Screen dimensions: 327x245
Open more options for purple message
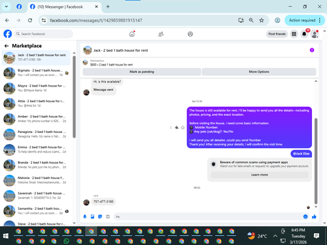(x=171, y=128)
